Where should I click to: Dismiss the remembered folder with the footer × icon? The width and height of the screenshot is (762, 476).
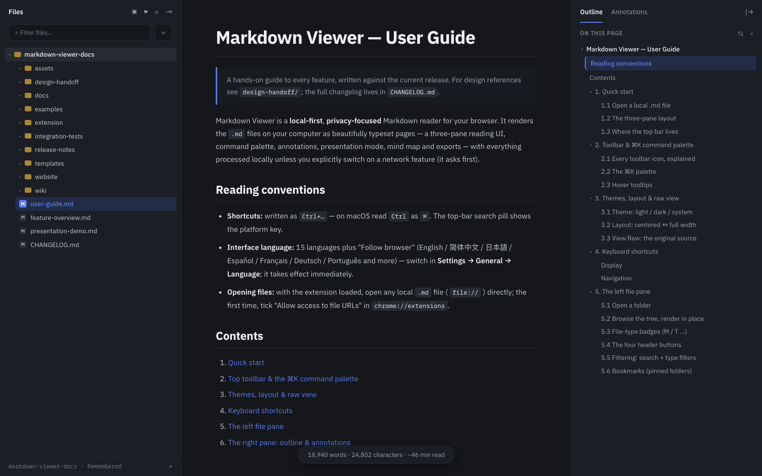click(x=170, y=466)
